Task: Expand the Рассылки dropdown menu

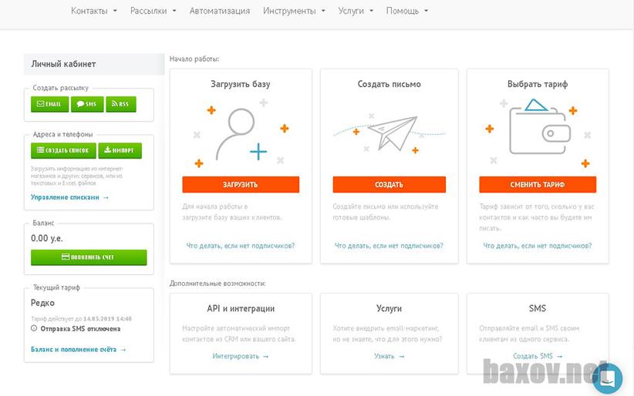Action: pos(153,11)
